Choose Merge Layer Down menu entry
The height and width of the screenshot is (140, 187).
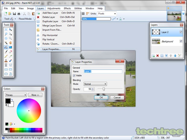coord(58,26)
